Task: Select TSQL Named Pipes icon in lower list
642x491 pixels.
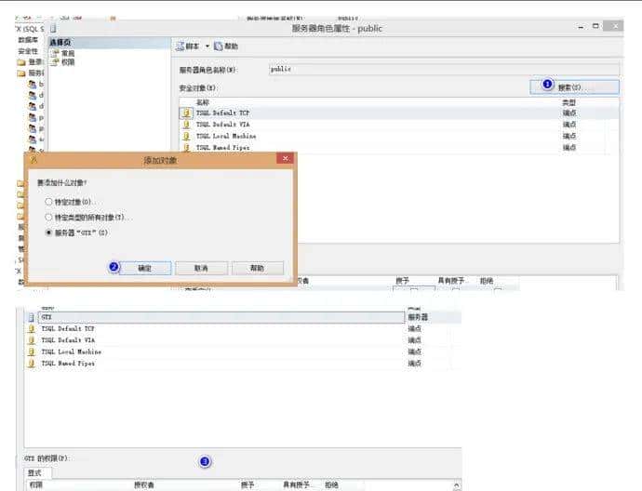Action: pyautogui.click(x=32, y=363)
